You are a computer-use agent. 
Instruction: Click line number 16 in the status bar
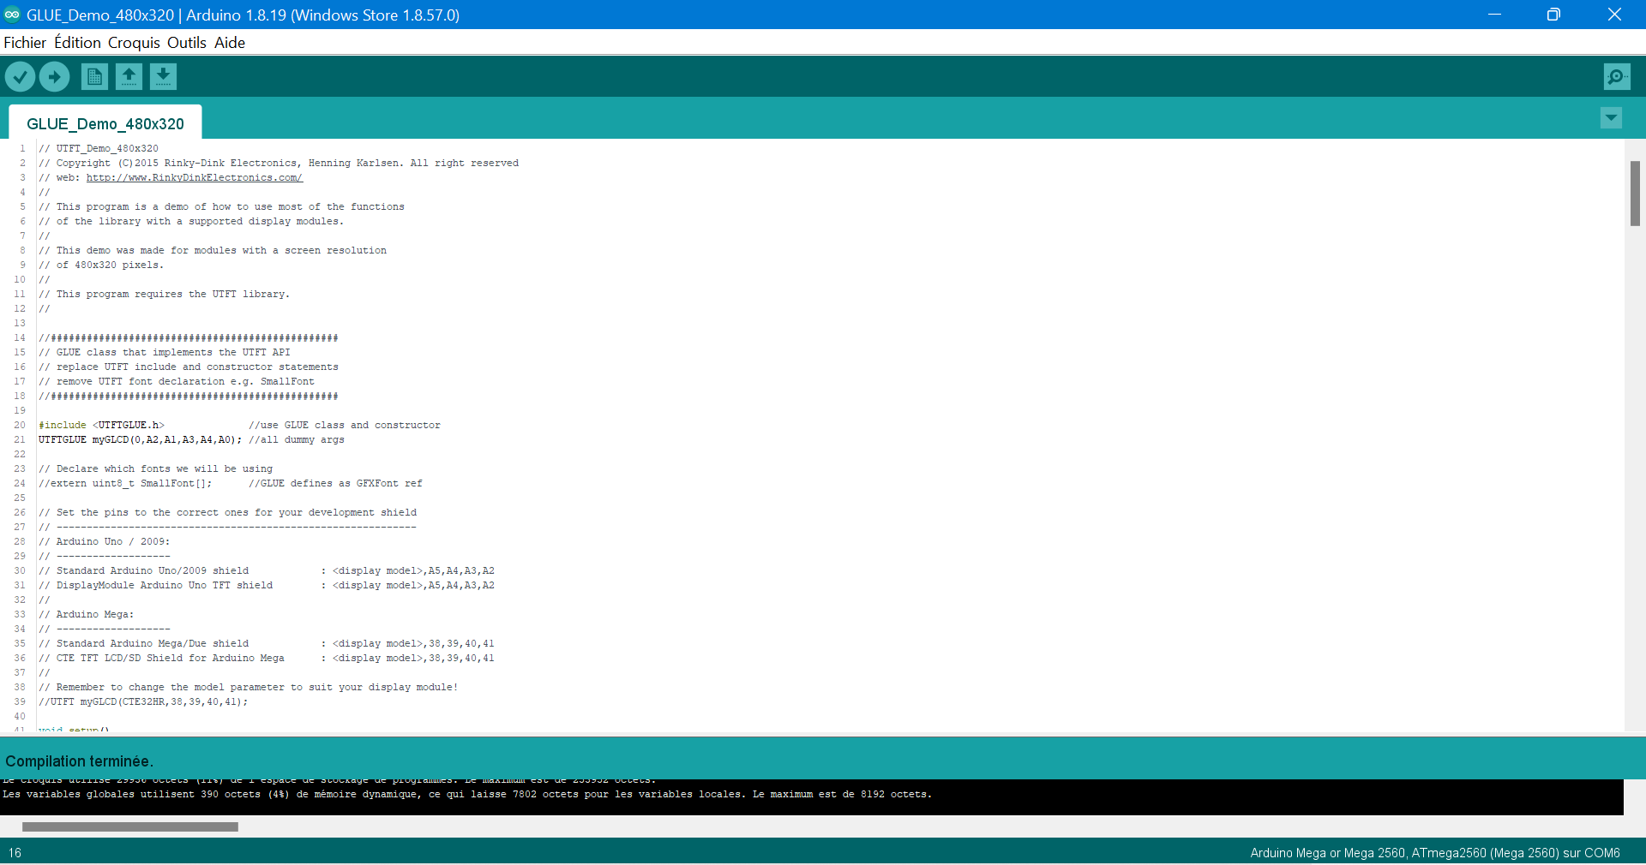pos(15,853)
